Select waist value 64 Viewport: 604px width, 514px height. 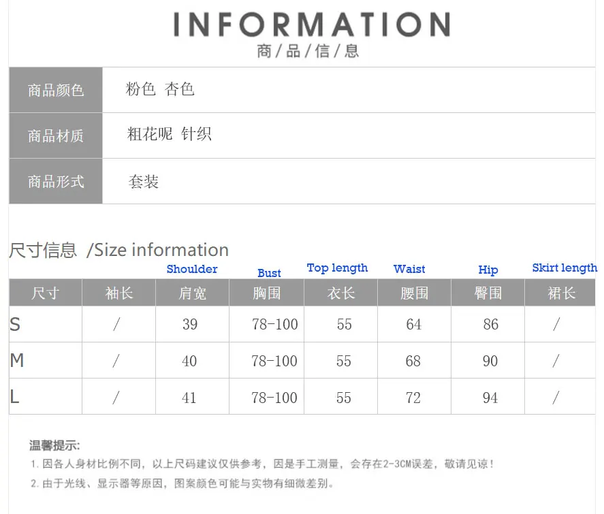point(414,325)
